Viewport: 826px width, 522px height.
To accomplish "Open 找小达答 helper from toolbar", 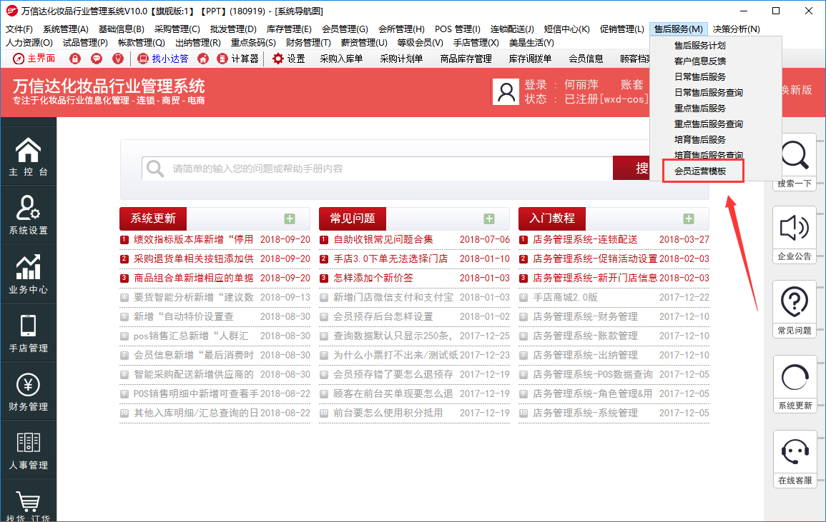I will [163, 59].
